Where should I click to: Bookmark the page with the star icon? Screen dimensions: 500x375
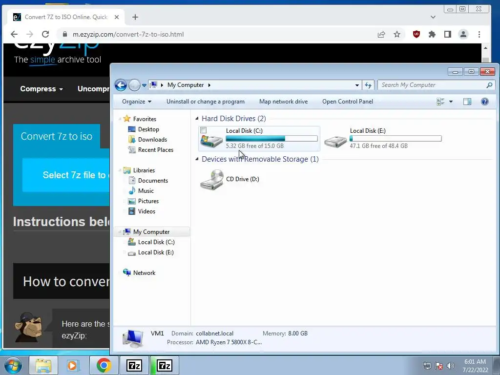pos(397,35)
